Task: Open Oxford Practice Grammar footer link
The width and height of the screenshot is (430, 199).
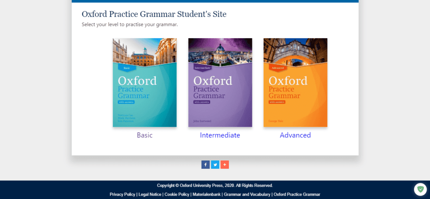Action: tap(297, 194)
